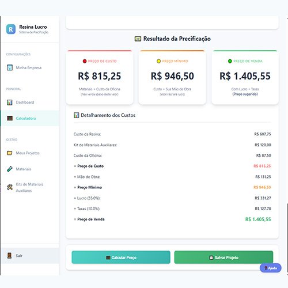Click the page's vertical scrollbar
Screen dimensions: 288x288
[x=287, y=237]
